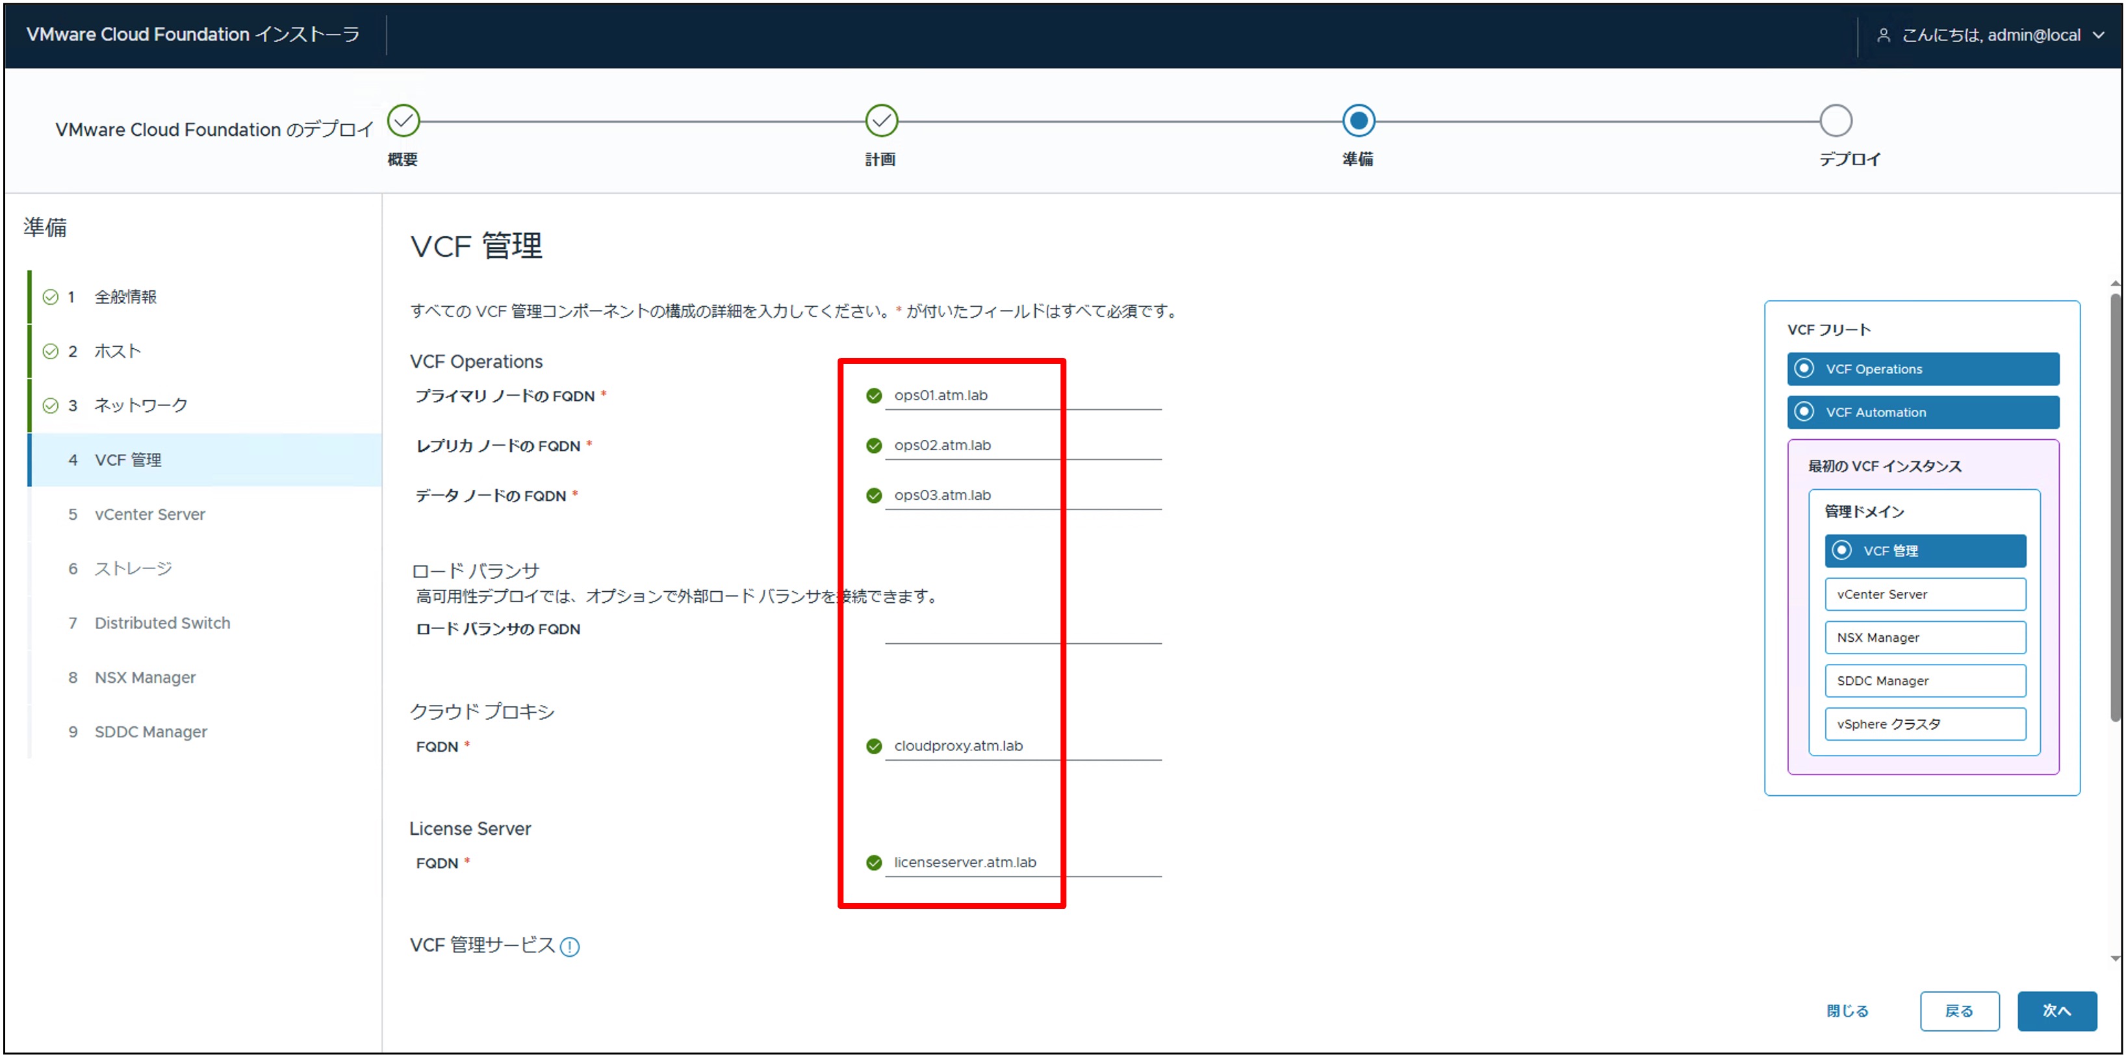Click the user account icon in header
Image resolution: width=2126 pixels, height=1057 pixels.
(x=1884, y=34)
